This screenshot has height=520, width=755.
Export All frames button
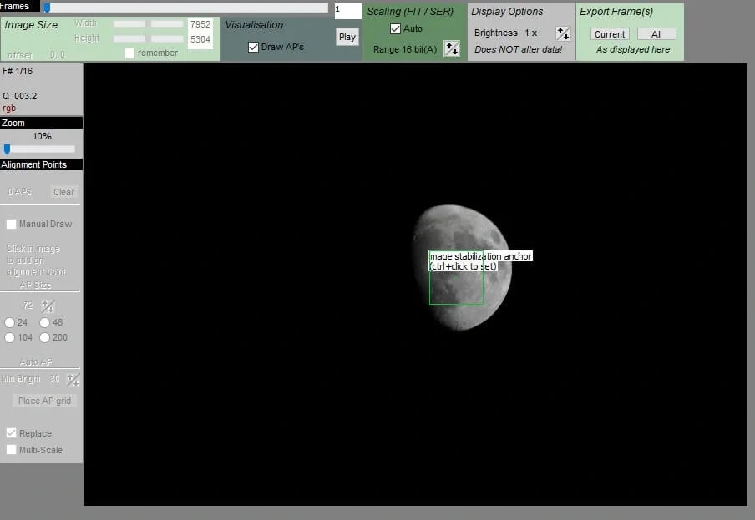point(656,34)
